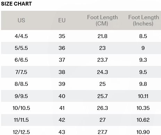Select the 27.7 CM foot length

point(103,132)
